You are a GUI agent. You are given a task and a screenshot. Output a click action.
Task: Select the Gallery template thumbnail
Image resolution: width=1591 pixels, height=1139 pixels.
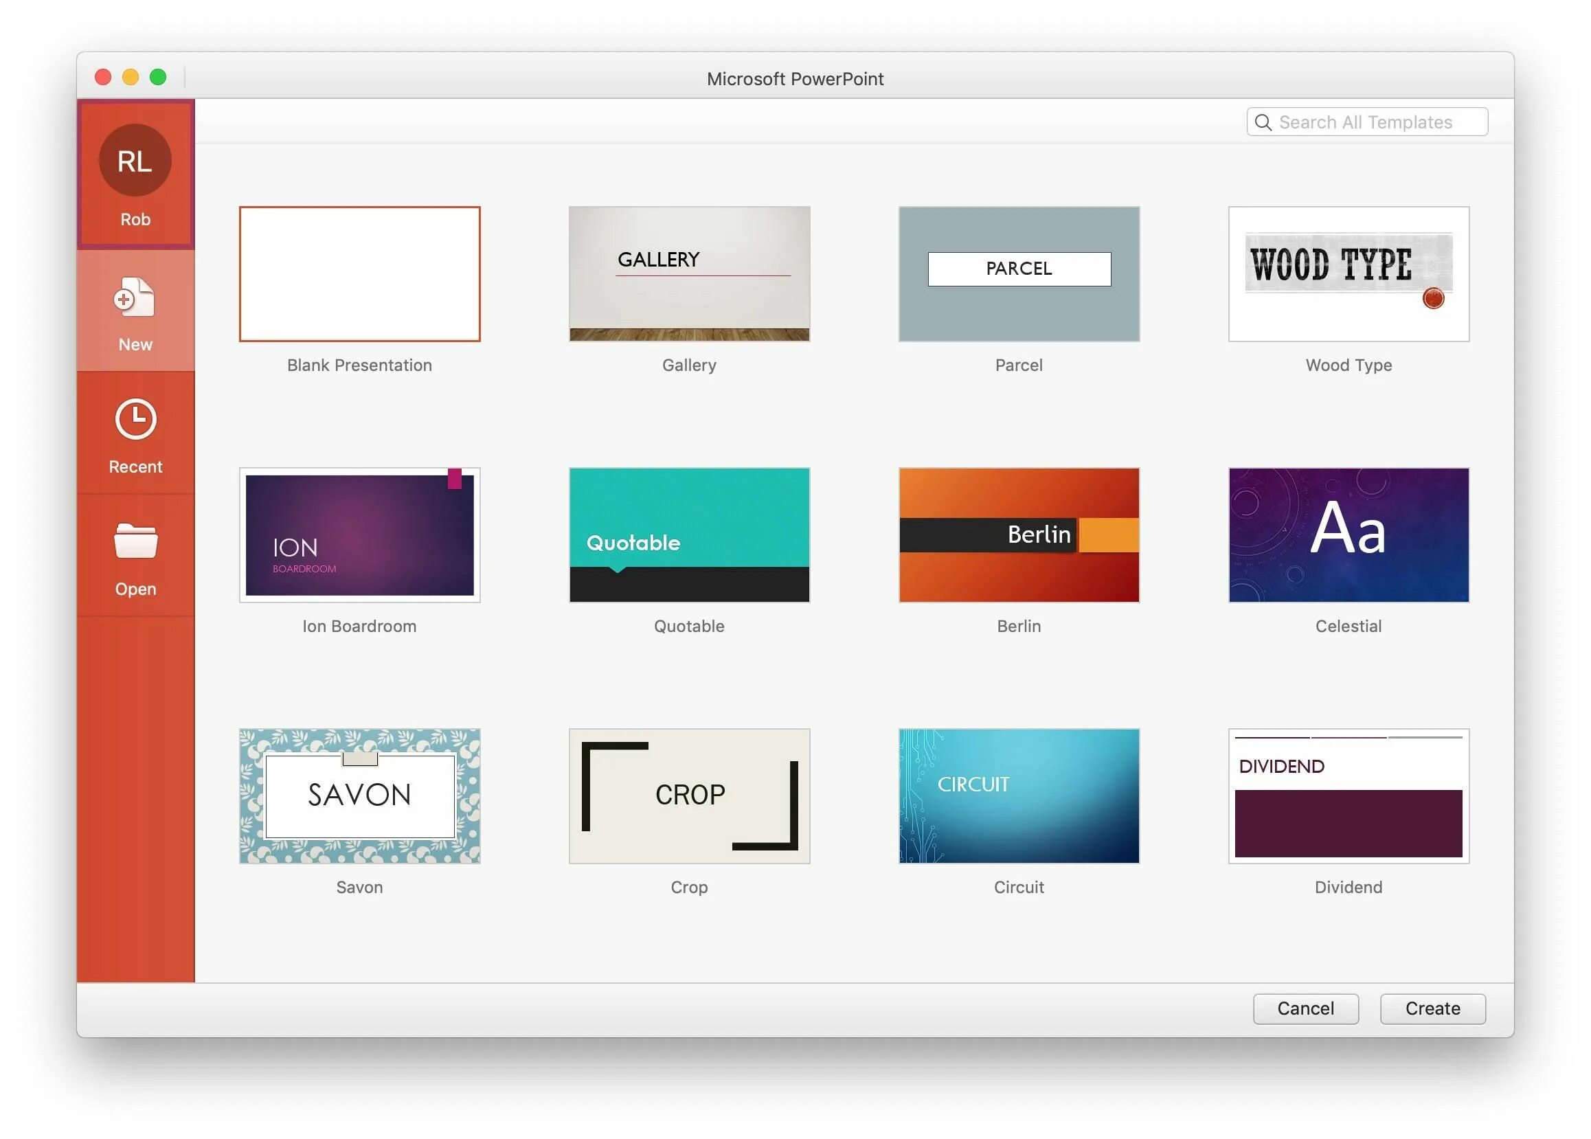[x=688, y=273]
